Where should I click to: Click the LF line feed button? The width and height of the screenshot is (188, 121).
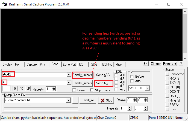click(28, 89)
